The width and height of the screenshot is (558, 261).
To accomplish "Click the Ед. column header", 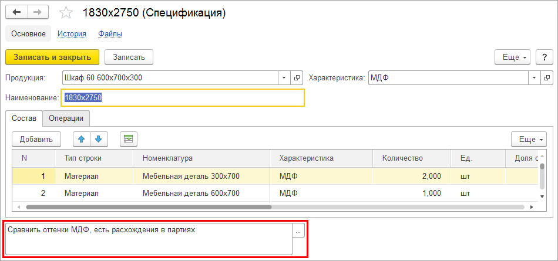I will point(478,158).
